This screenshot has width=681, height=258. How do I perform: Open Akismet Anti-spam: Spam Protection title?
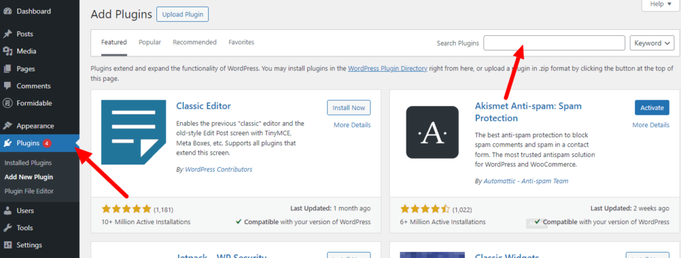click(x=528, y=112)
